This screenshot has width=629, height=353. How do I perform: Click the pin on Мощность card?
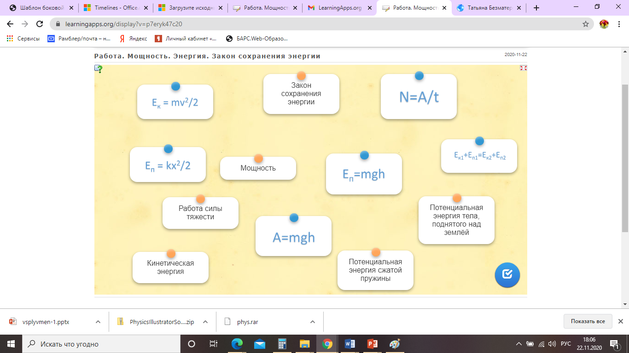click(258, 158)
